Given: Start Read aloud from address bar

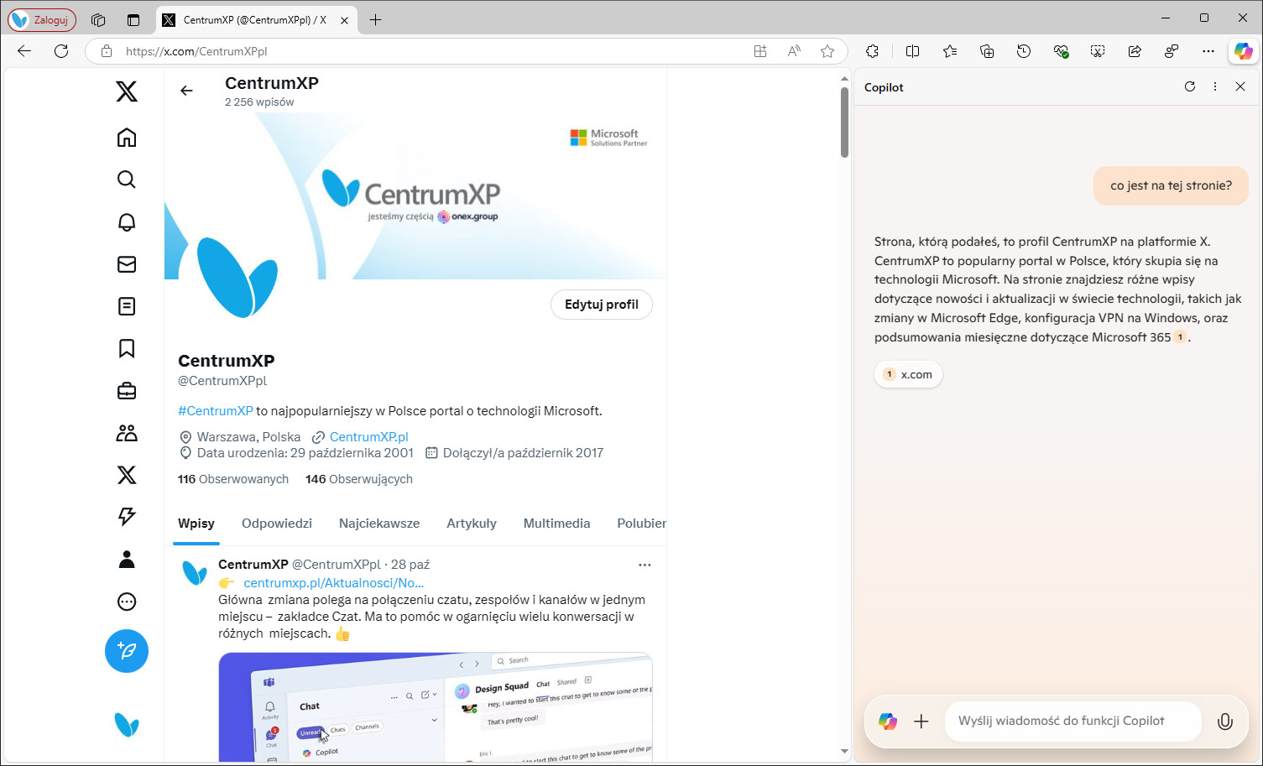Looking at the screenshot, I should click(794, 51).
